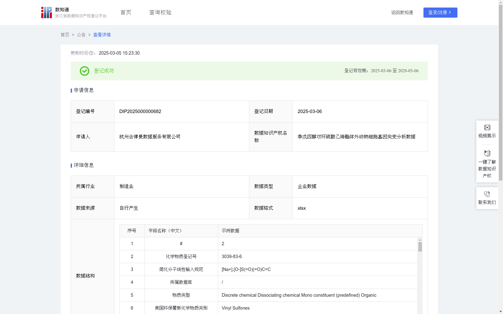503x314 pixels.
Task: Open the 查询校验 nav item
Action: pos(160,13)
